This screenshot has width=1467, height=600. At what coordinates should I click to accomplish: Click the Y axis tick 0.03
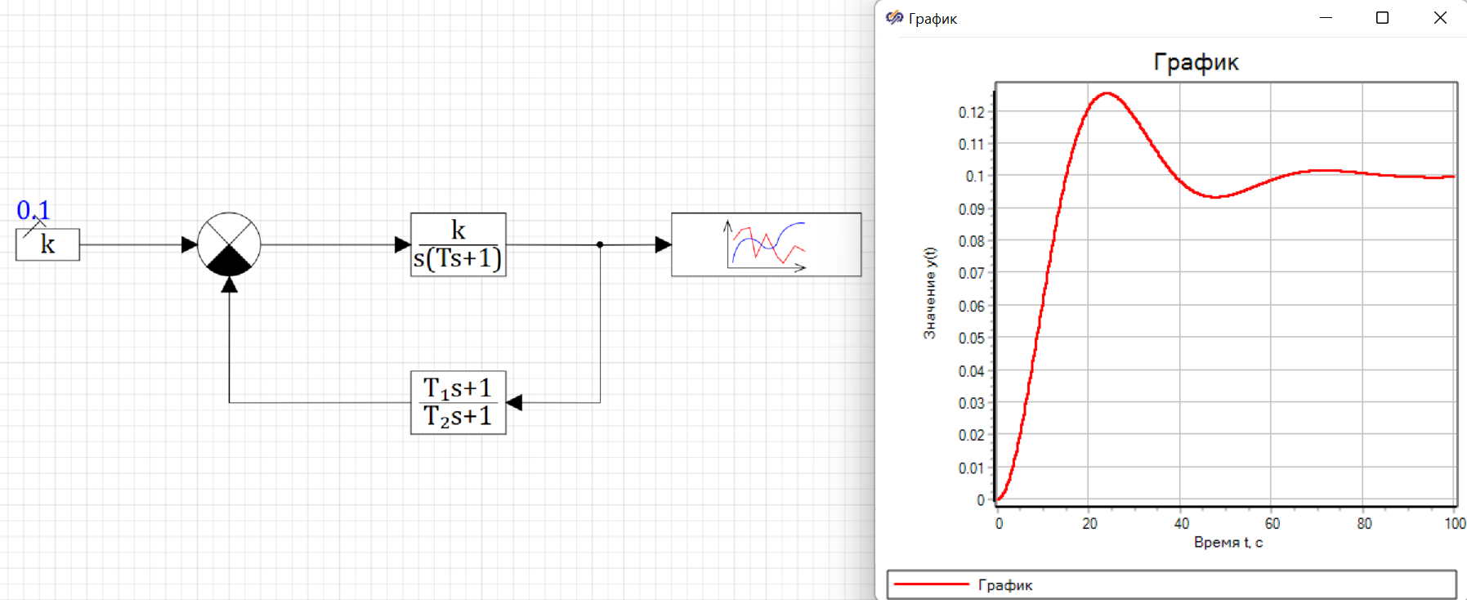pos(971,403)
